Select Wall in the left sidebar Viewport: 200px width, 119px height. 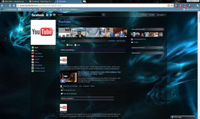[43, 47]
